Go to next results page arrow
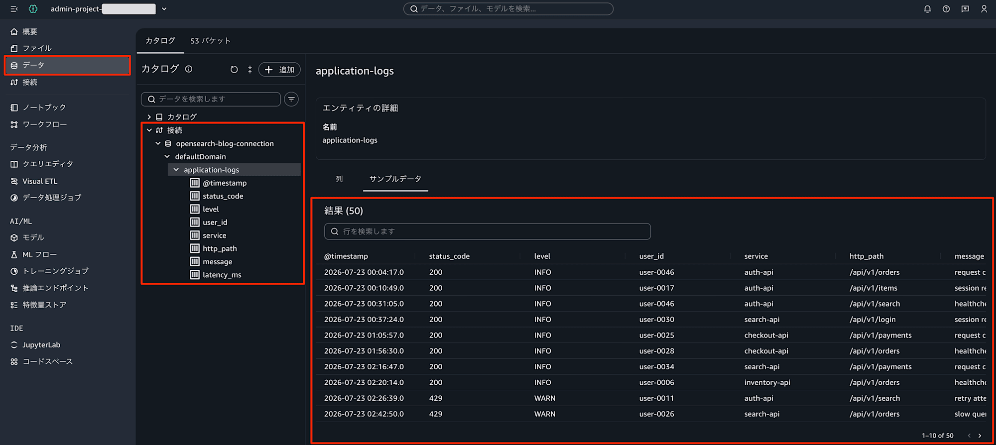This screenshot has height=445, width=996. (980, 436)
